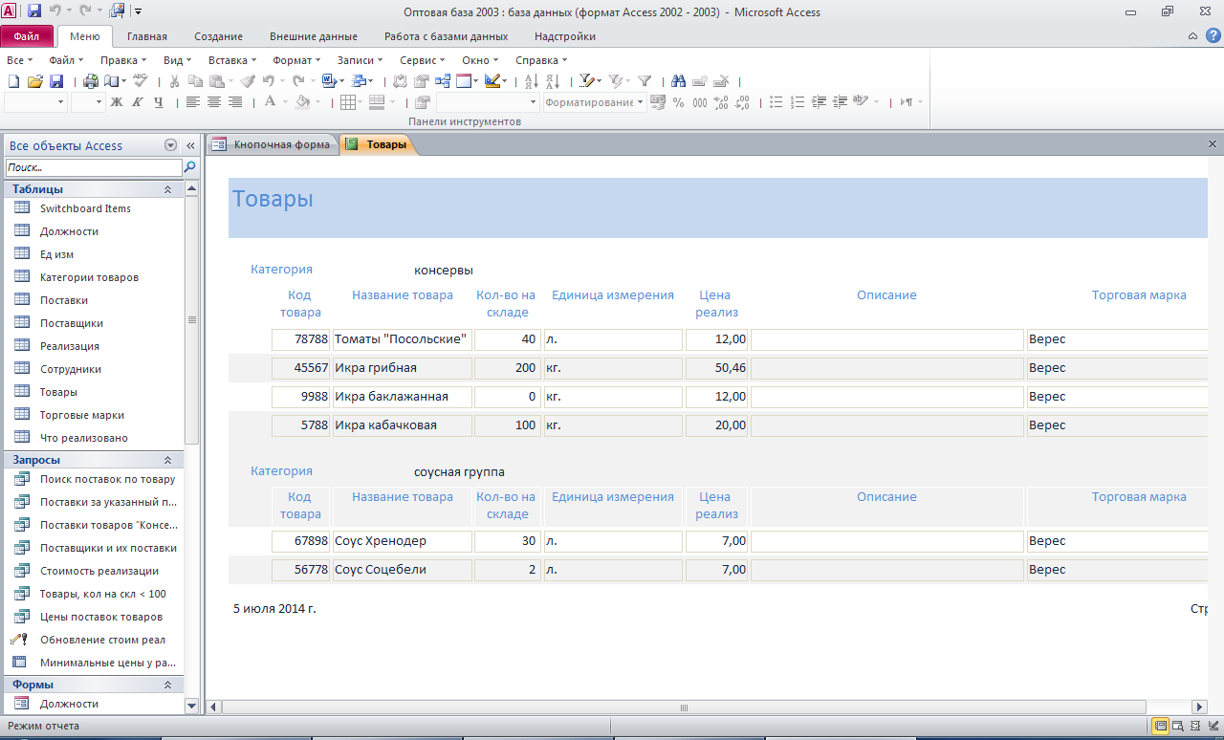
Task: Switch to Design view in status bar
Action: click(x=1213, y=727)
